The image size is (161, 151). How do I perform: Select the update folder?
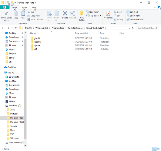[37, 45]
